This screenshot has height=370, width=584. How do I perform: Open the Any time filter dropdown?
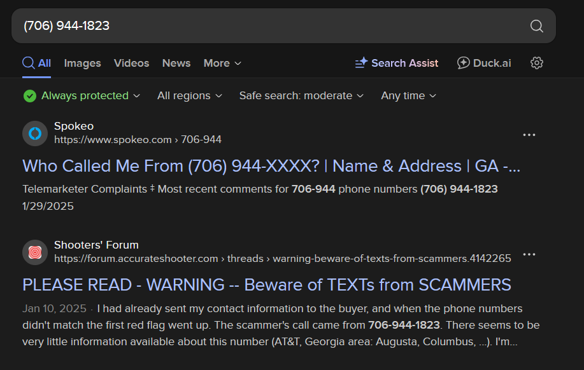point(408,96)
